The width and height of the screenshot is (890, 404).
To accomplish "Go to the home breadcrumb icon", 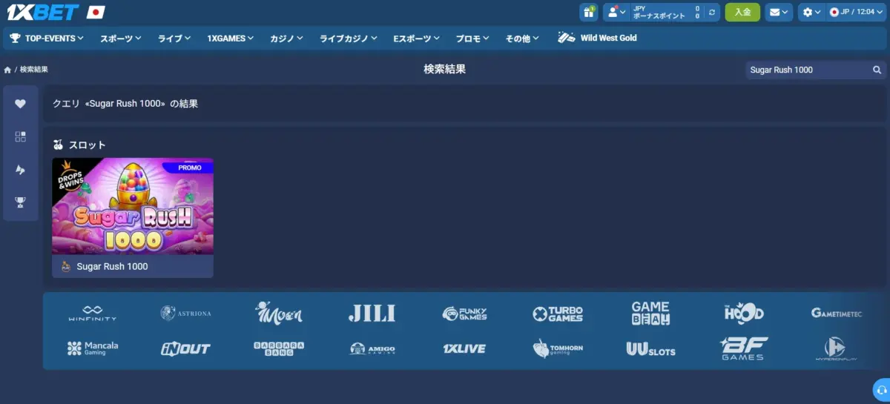I will pyautogui.click(x=7, y=70).
